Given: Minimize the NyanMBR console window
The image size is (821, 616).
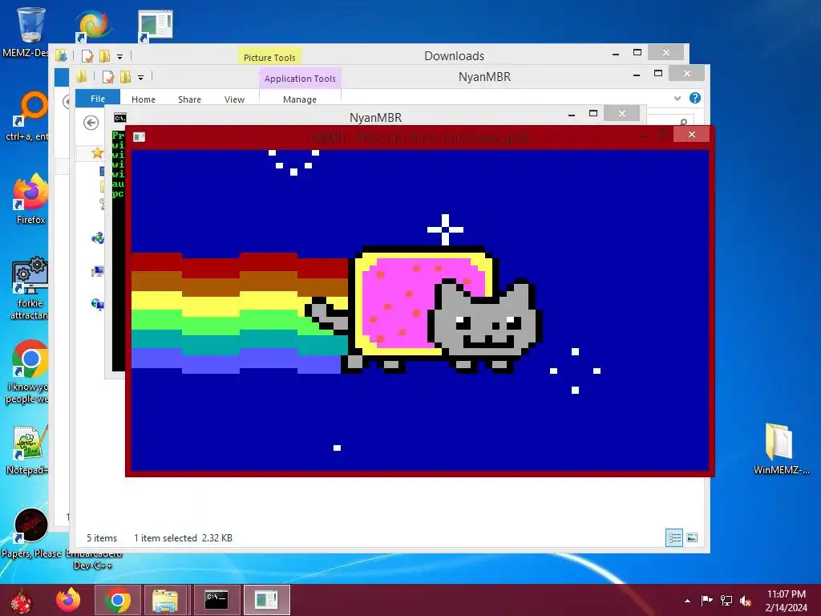Looking at the screenshot, I should coord(571,114).
